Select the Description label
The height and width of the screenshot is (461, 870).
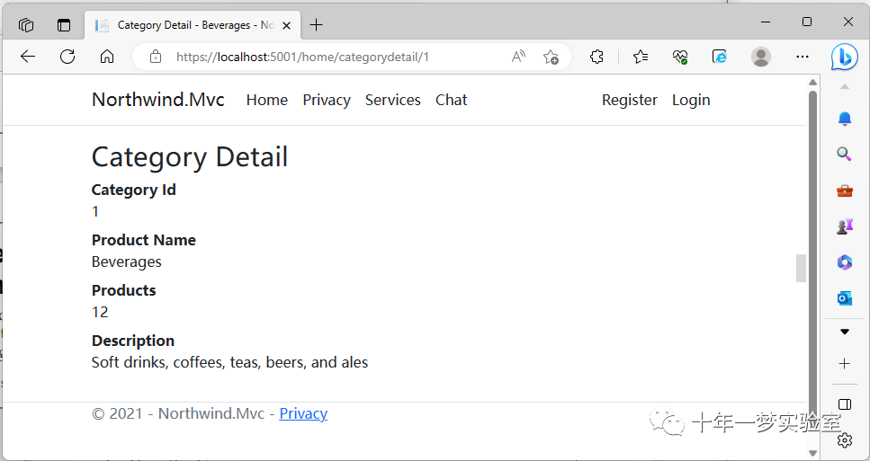click(x=133, y=341)
